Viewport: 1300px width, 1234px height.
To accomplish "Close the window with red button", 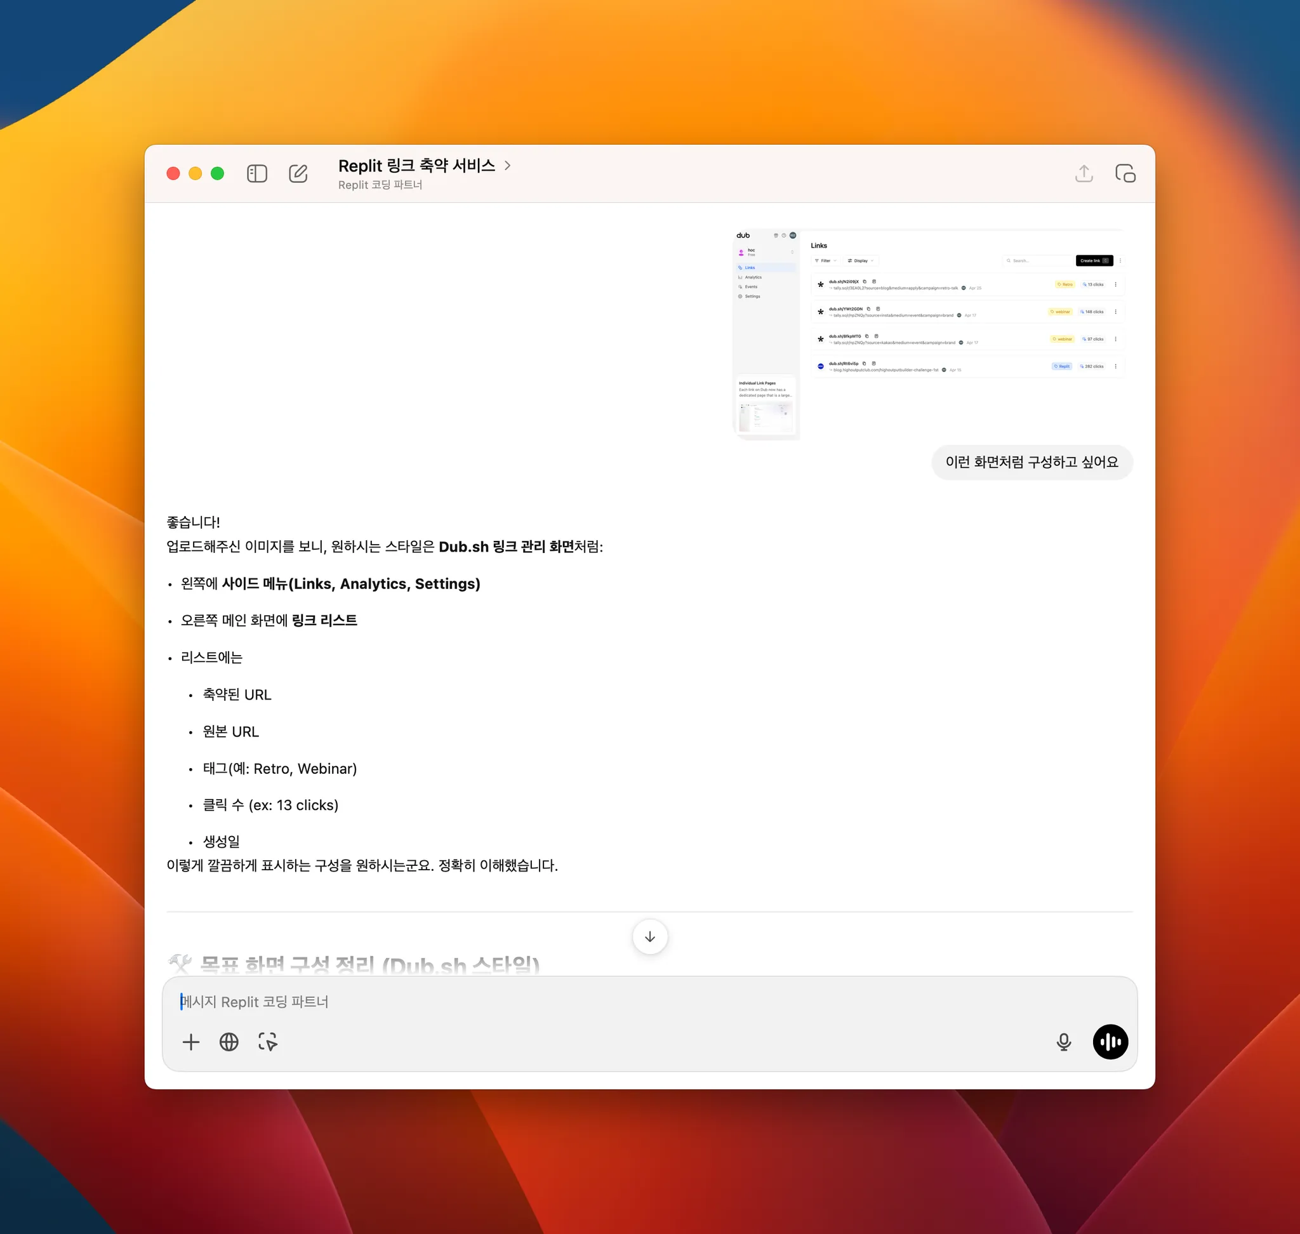I will 173,174.
